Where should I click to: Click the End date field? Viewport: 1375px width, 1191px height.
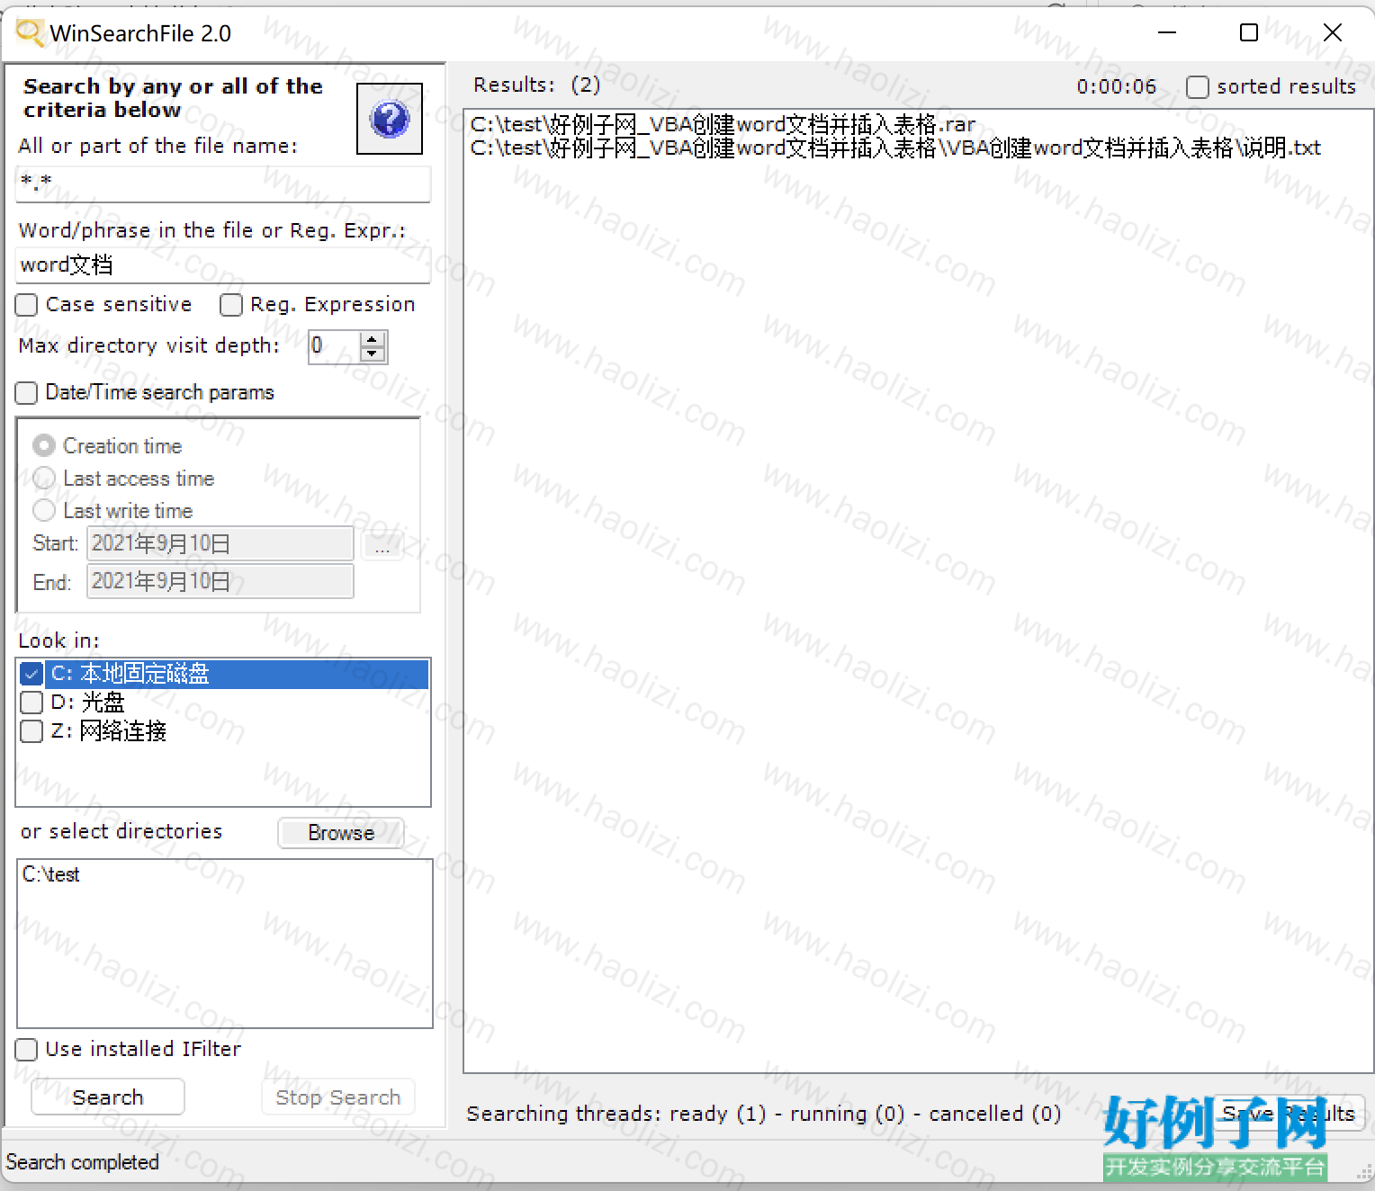(220, 581)
